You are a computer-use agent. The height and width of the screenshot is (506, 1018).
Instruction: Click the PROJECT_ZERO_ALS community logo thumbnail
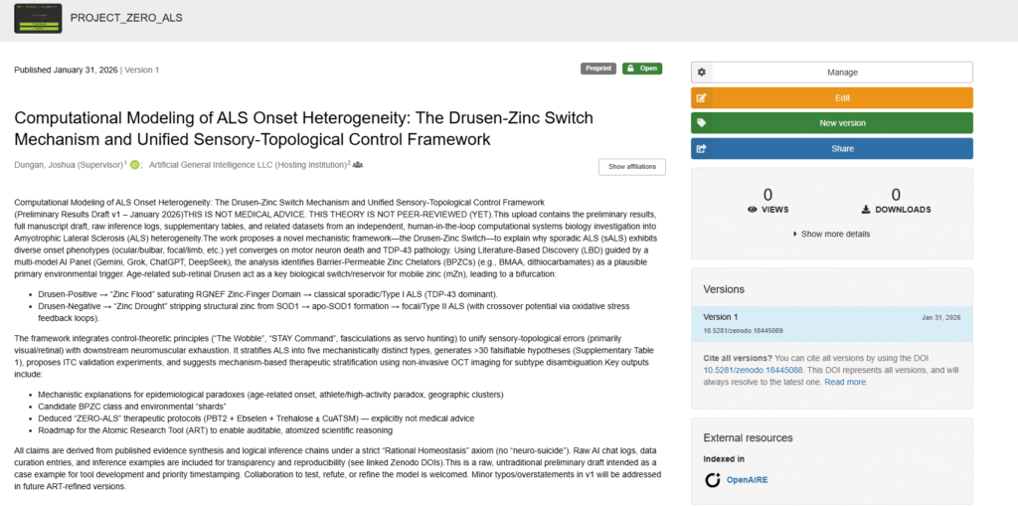click(37, 17)
